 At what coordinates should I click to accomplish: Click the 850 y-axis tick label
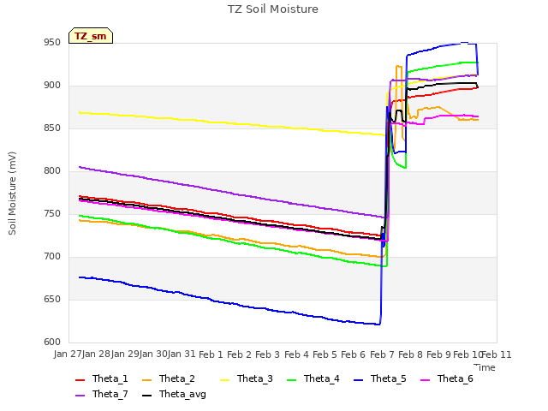point(52,128)
